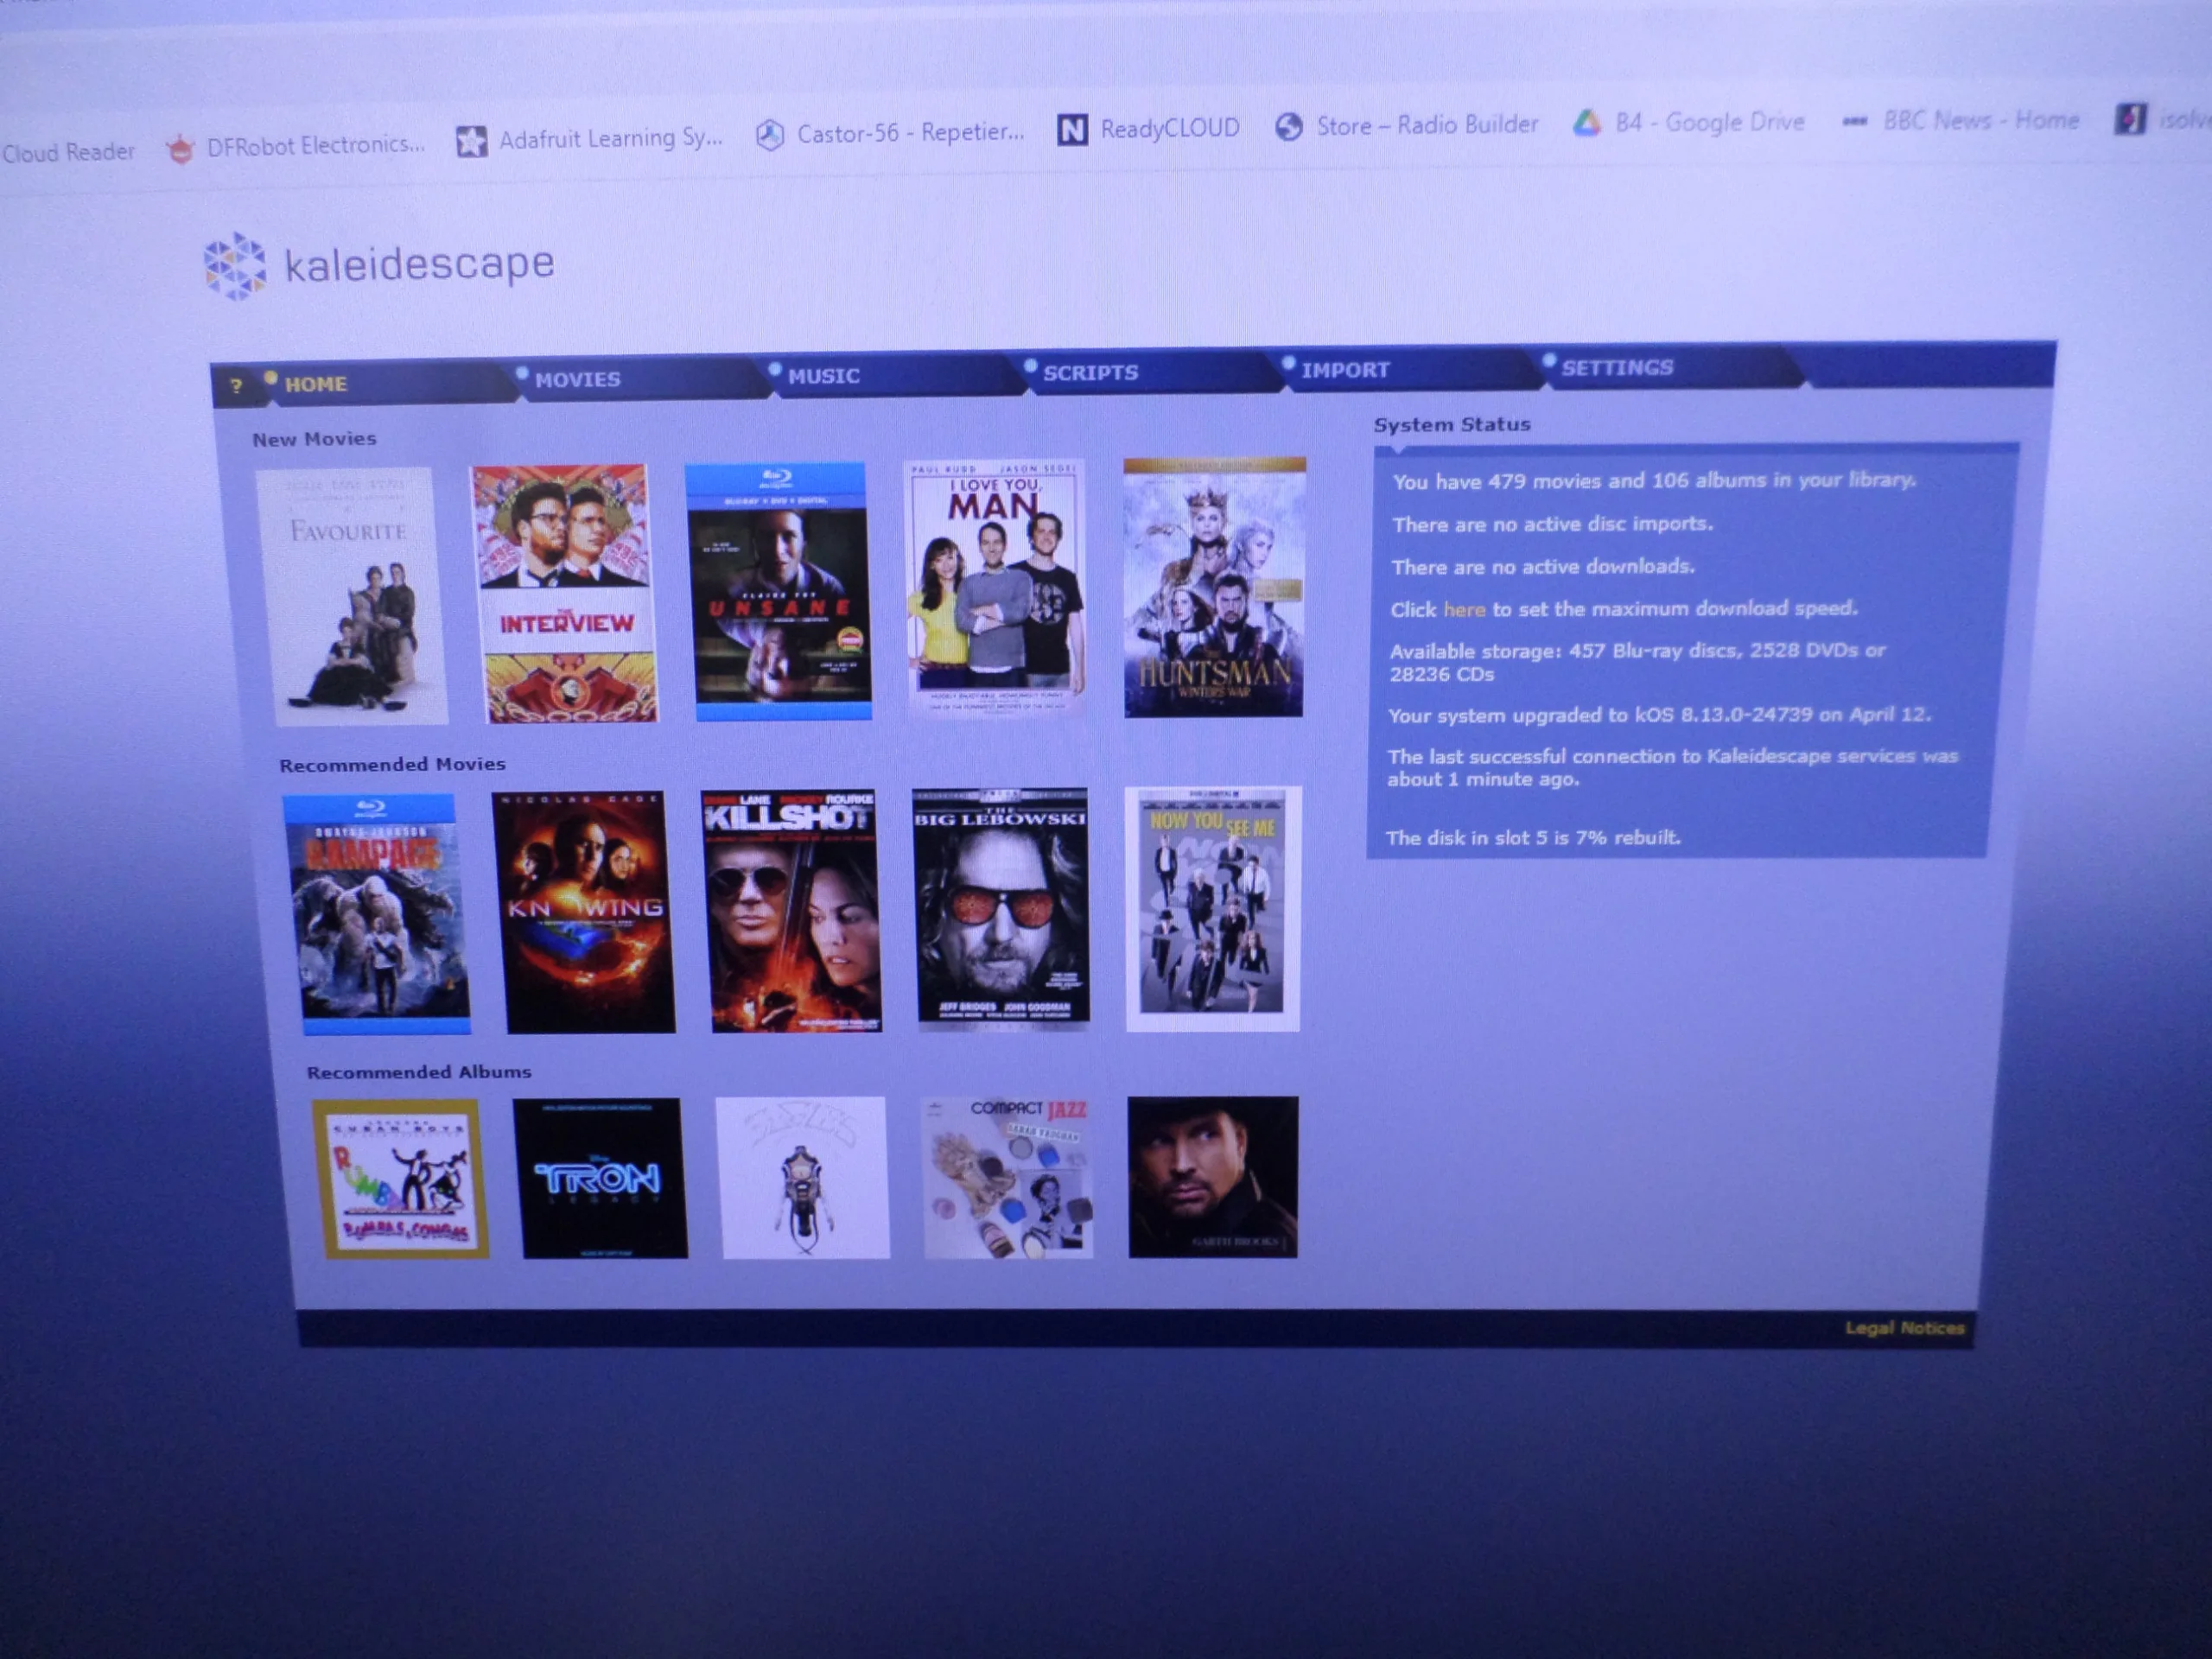Open the Garth Brooks album cover
The width and height of the screenshot is (2212, 1659).
pyautogui.click(x=1213, y=1177)
